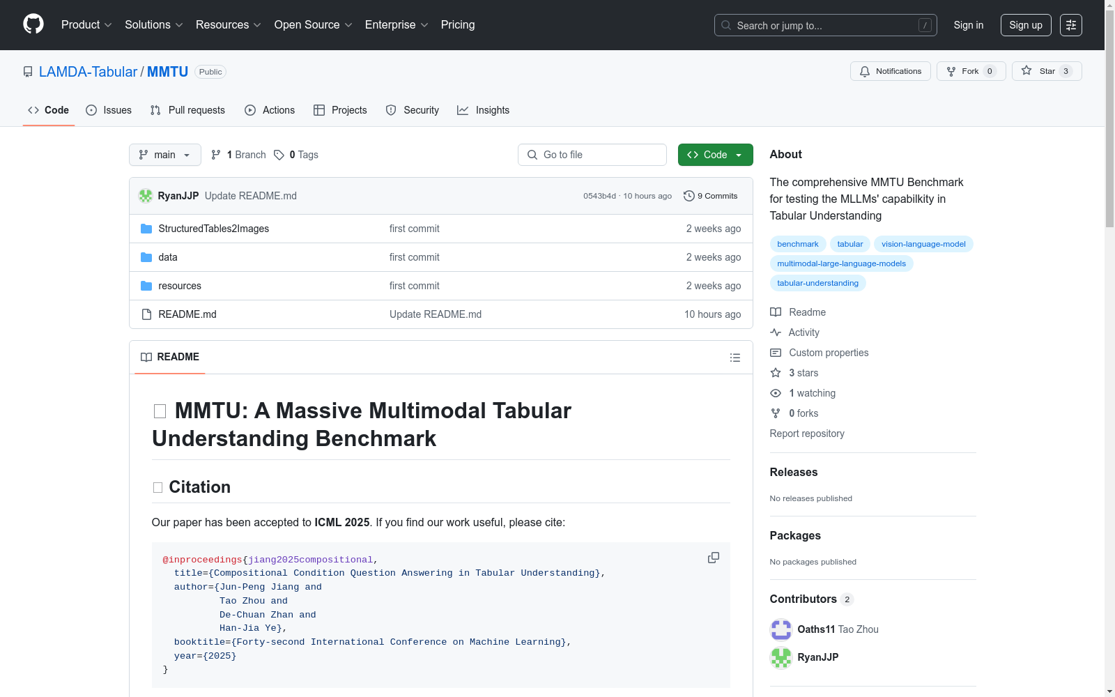The image size is (1115, 697).
Task: Switch to the Insights tab
Action: tap(483, 110)
